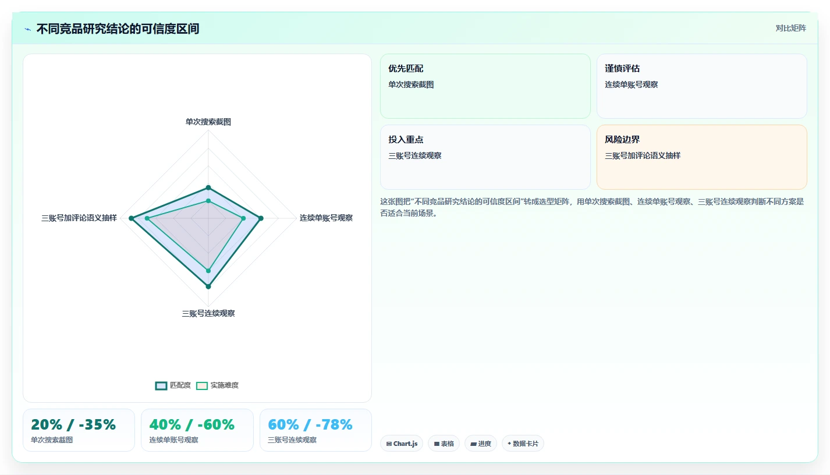Click 连续单账号观察 label under 40% stat

pos(173,440)
